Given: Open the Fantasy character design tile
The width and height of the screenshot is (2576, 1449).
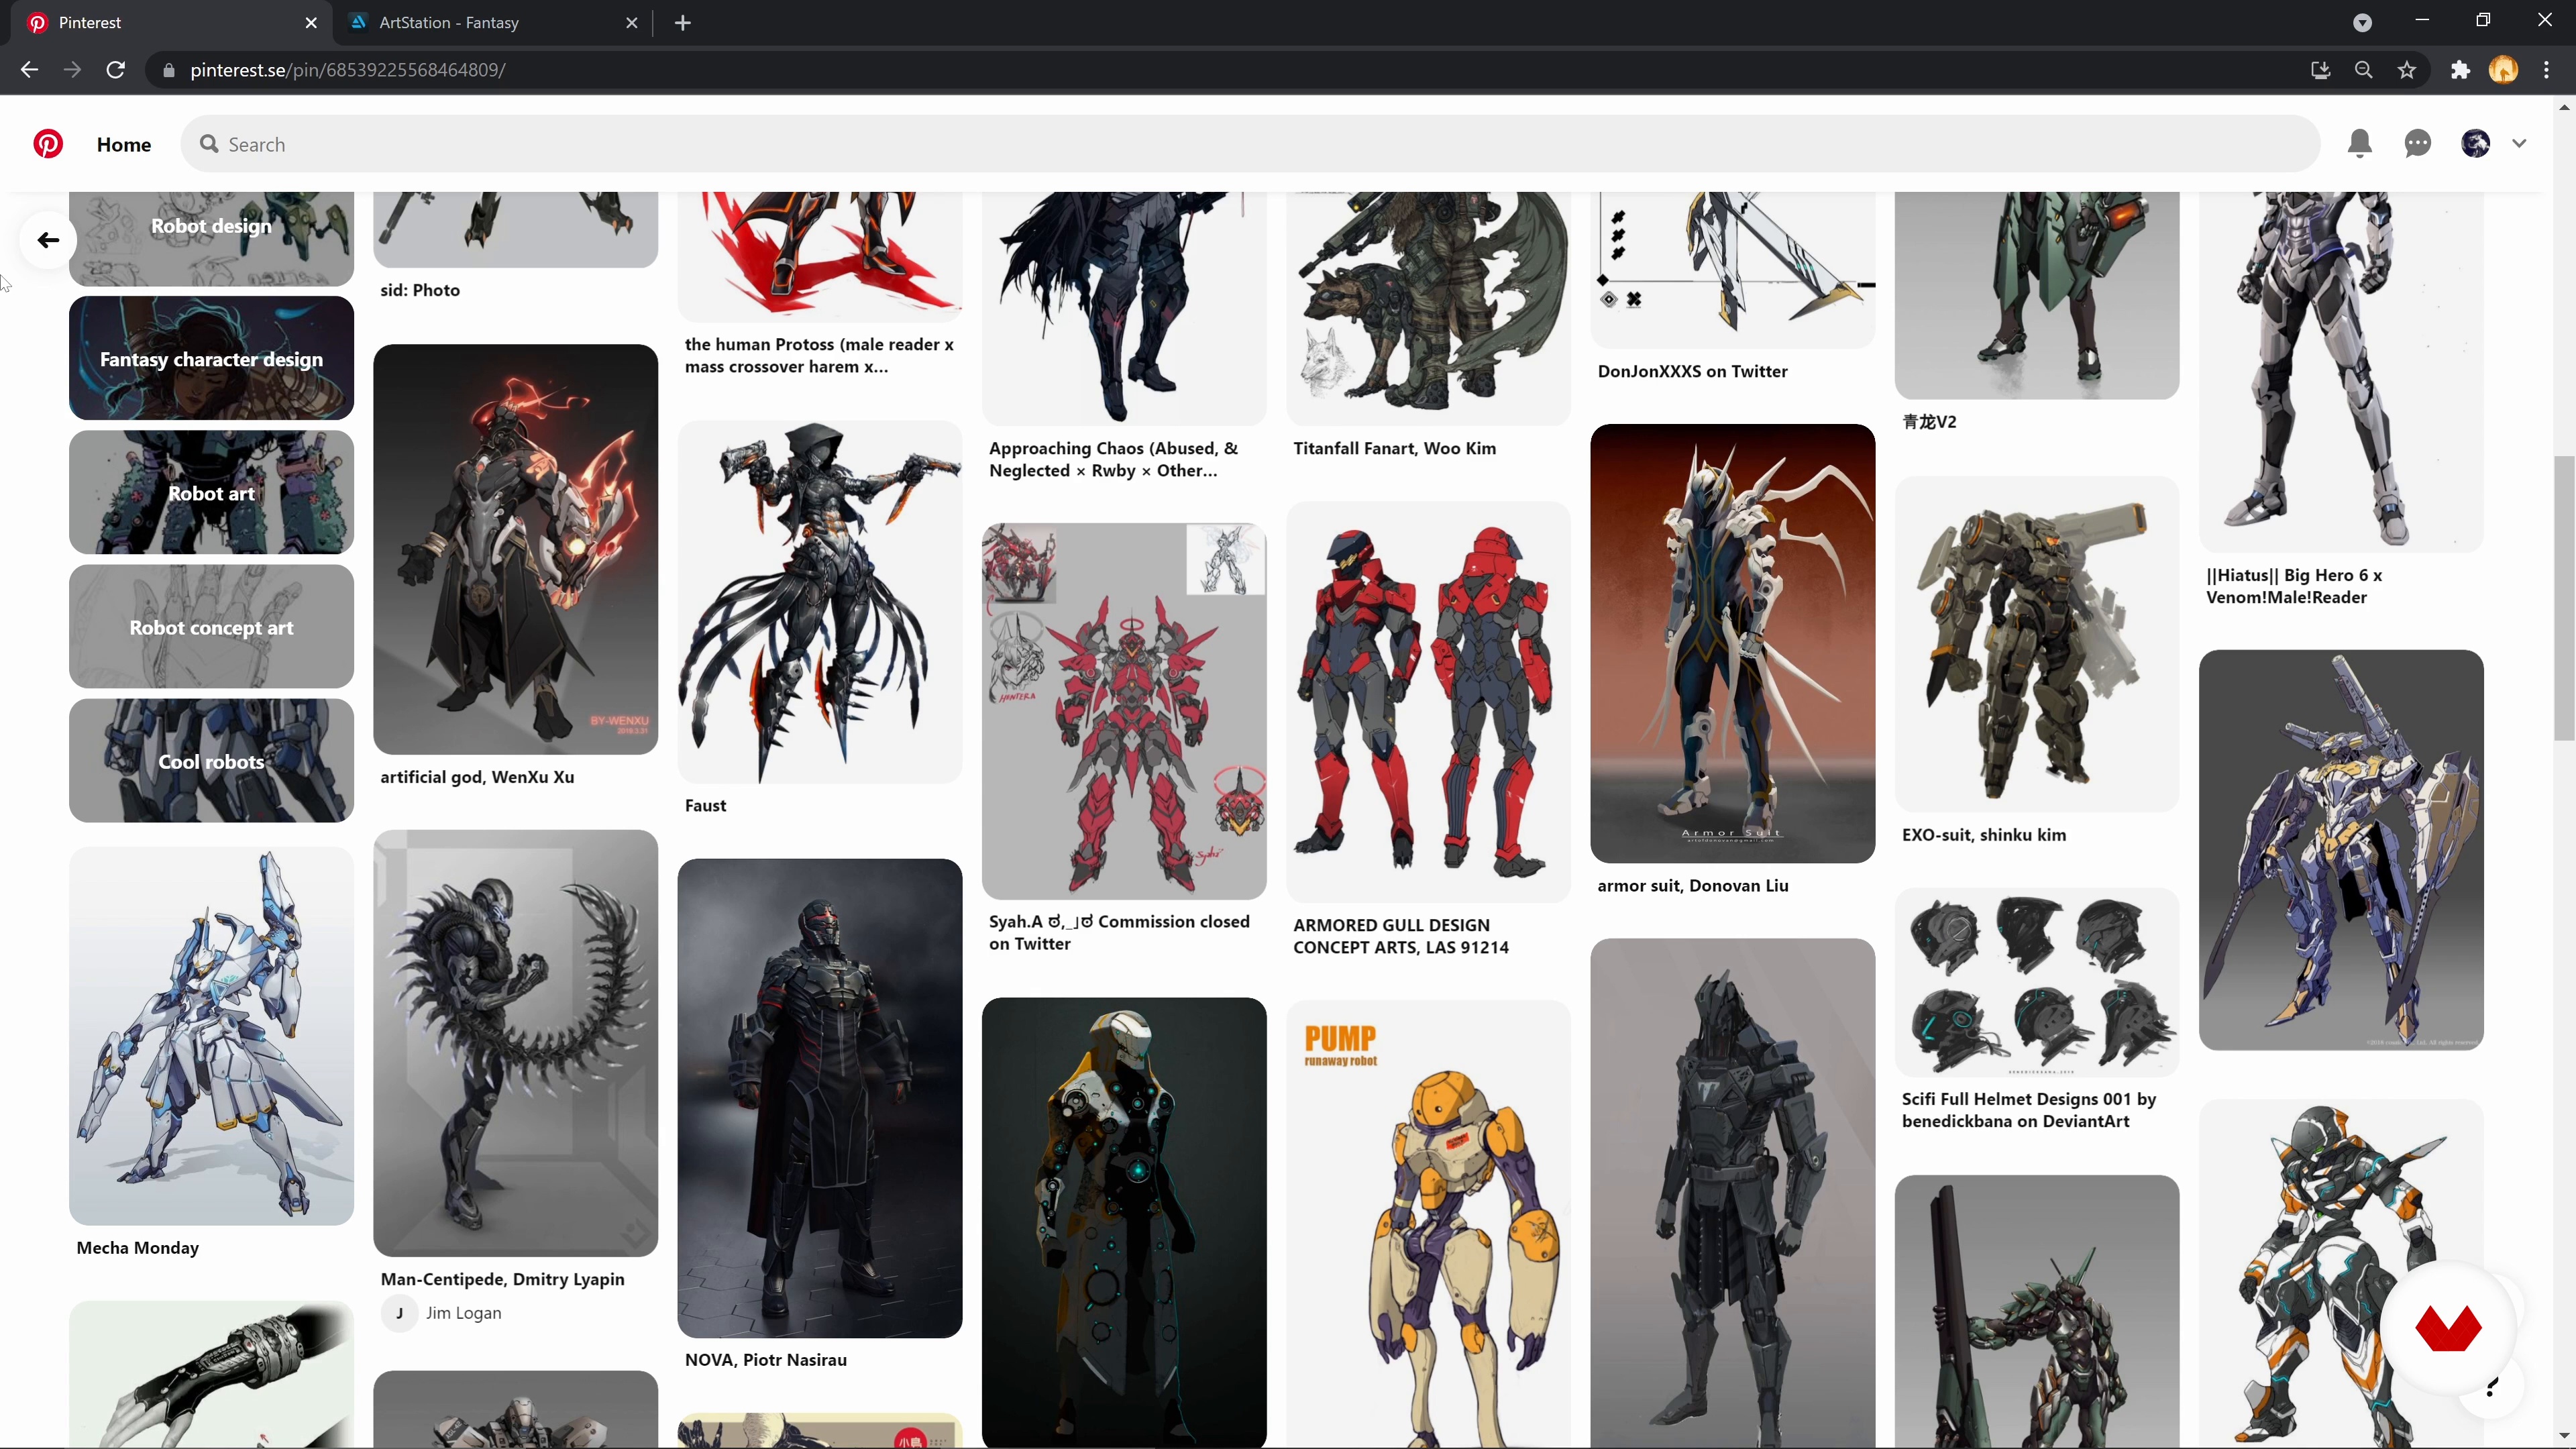Looking at the screenshot, I should 211,358.
